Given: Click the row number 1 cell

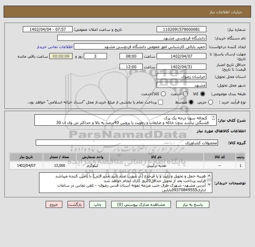Looking at the screenshot, I should pos(240,165).
